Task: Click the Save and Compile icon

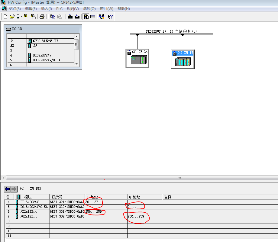Action: point(33,17)
